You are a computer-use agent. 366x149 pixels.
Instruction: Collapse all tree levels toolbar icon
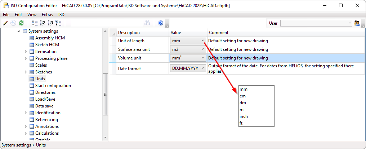click(x=34, y=23)
